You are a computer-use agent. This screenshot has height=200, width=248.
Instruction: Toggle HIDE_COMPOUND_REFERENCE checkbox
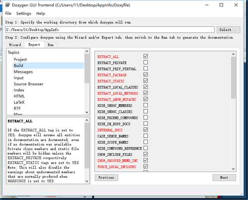(145, 148)
